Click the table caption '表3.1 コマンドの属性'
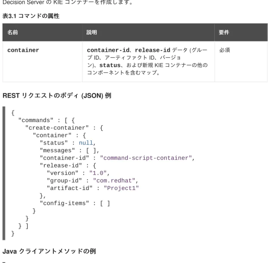The width and height of the screenshot is (269, 263). tap(31, 16)
